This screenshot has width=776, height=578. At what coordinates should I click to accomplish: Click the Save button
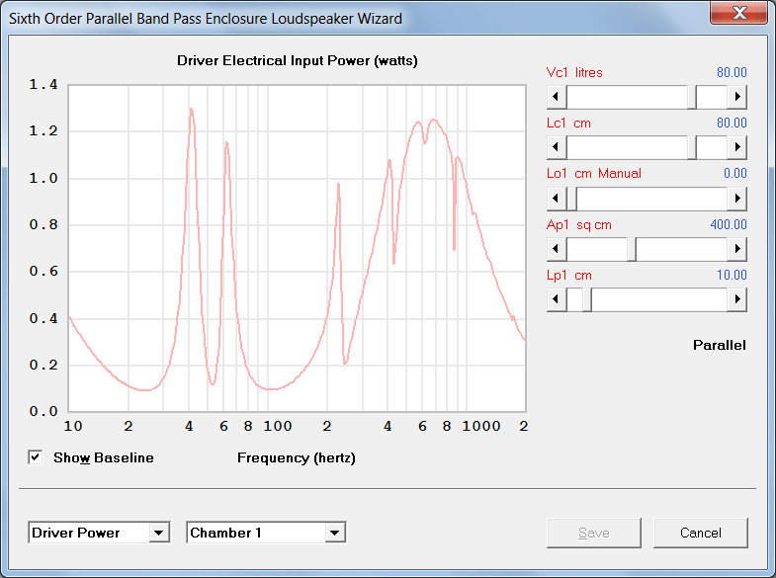(594, 533)
